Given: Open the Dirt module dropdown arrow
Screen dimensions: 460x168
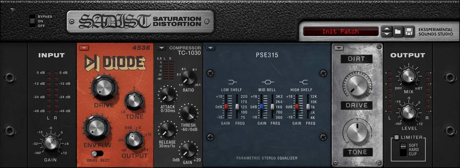Looking at the screenshot, I should click(x=339, y=48).
